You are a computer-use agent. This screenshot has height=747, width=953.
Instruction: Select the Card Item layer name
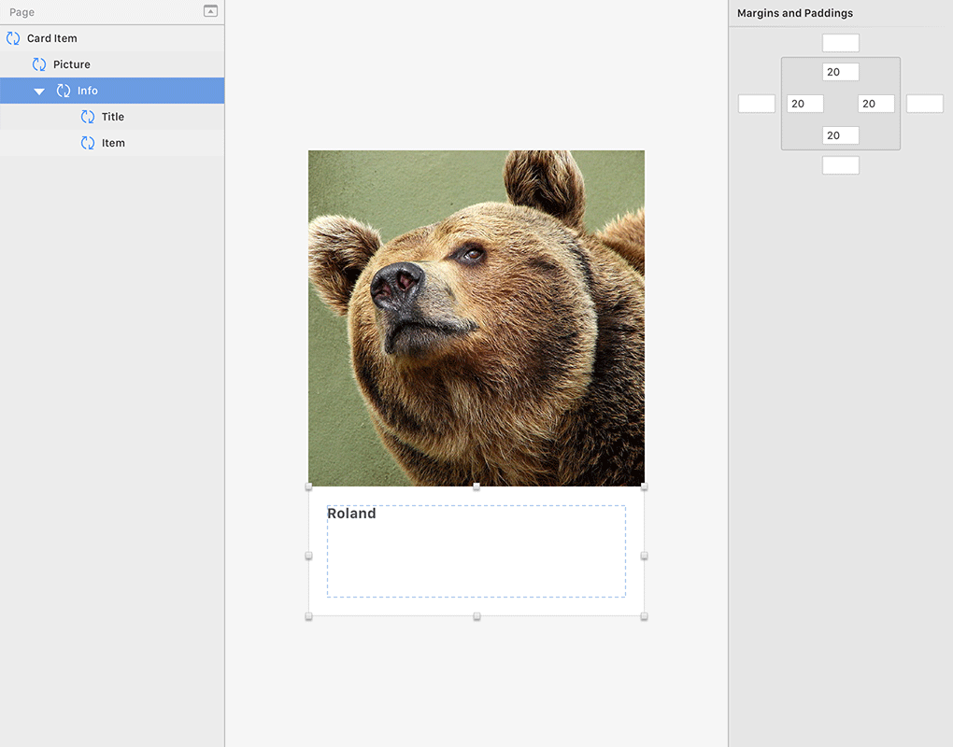pos(52,38)
